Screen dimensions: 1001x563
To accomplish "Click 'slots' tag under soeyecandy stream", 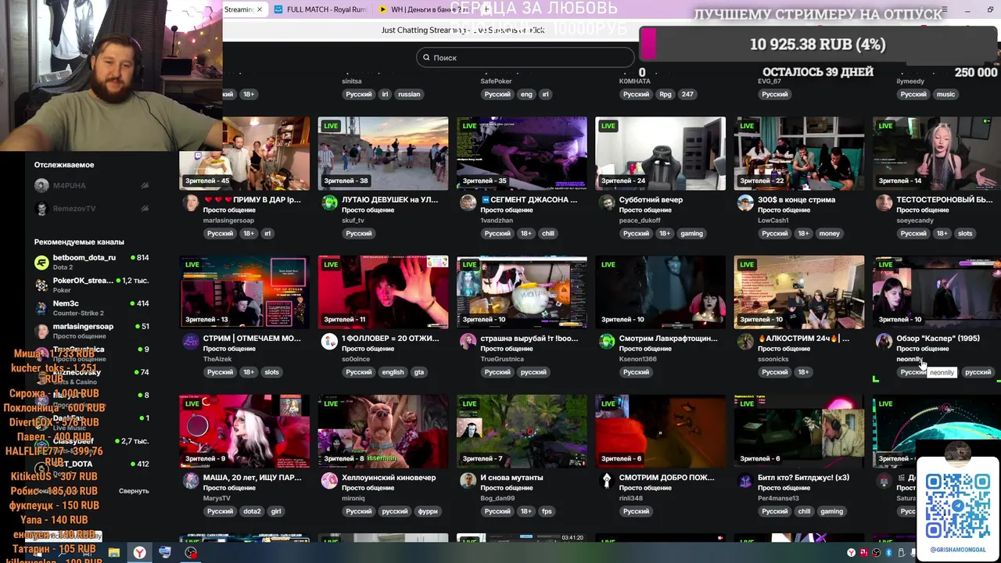I will tap(965, 233).
